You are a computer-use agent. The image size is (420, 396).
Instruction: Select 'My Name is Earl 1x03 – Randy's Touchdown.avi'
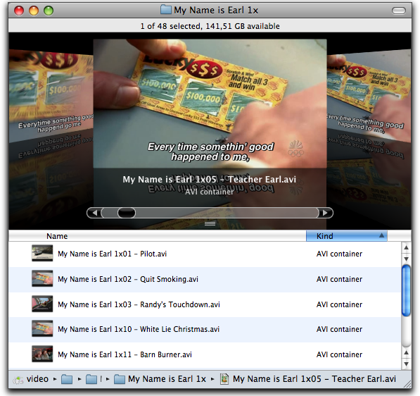pos(139,304)
